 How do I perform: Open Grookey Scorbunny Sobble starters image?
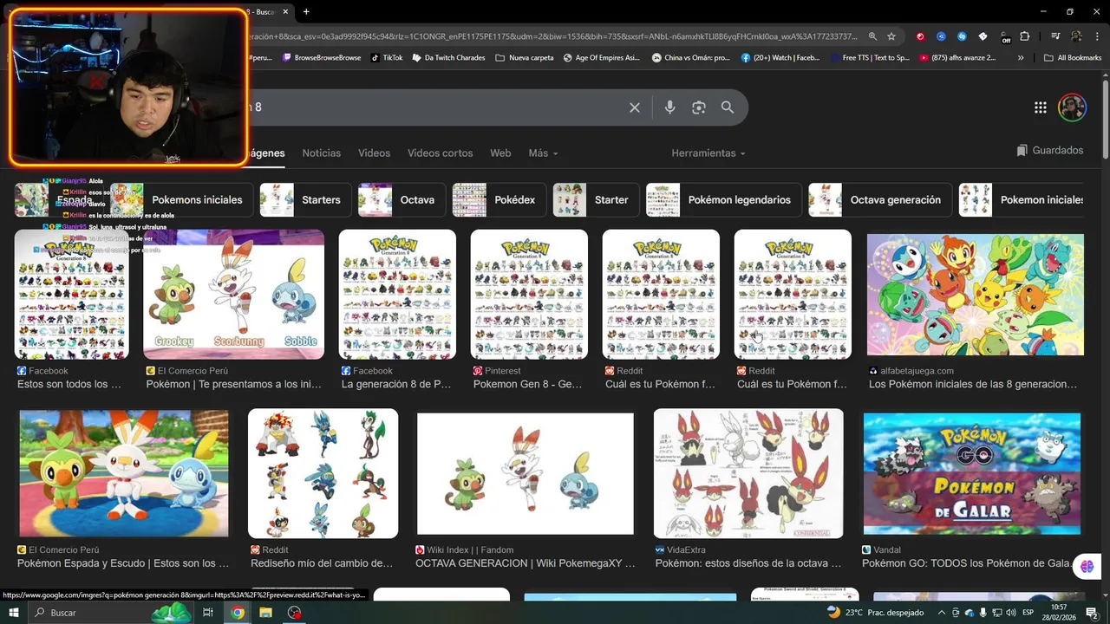pyautogui.click(x=233, y=295)
